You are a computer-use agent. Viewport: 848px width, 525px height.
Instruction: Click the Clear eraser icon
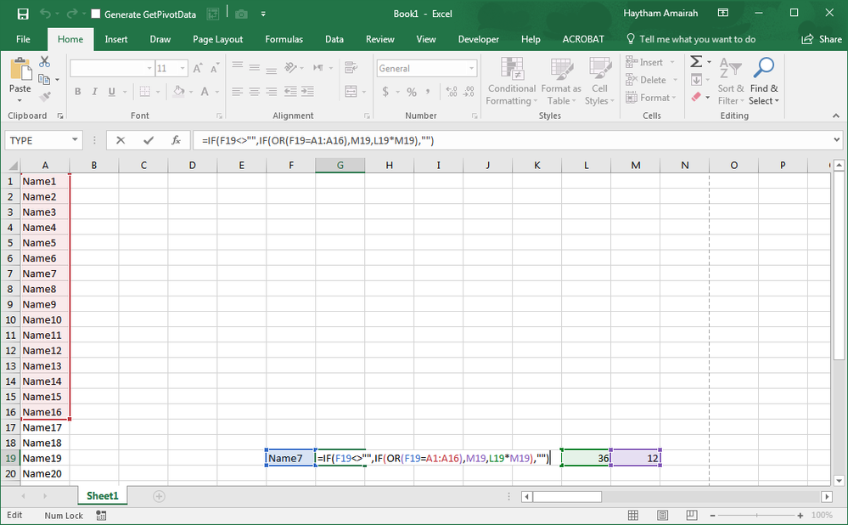click(x=696, y=97)
